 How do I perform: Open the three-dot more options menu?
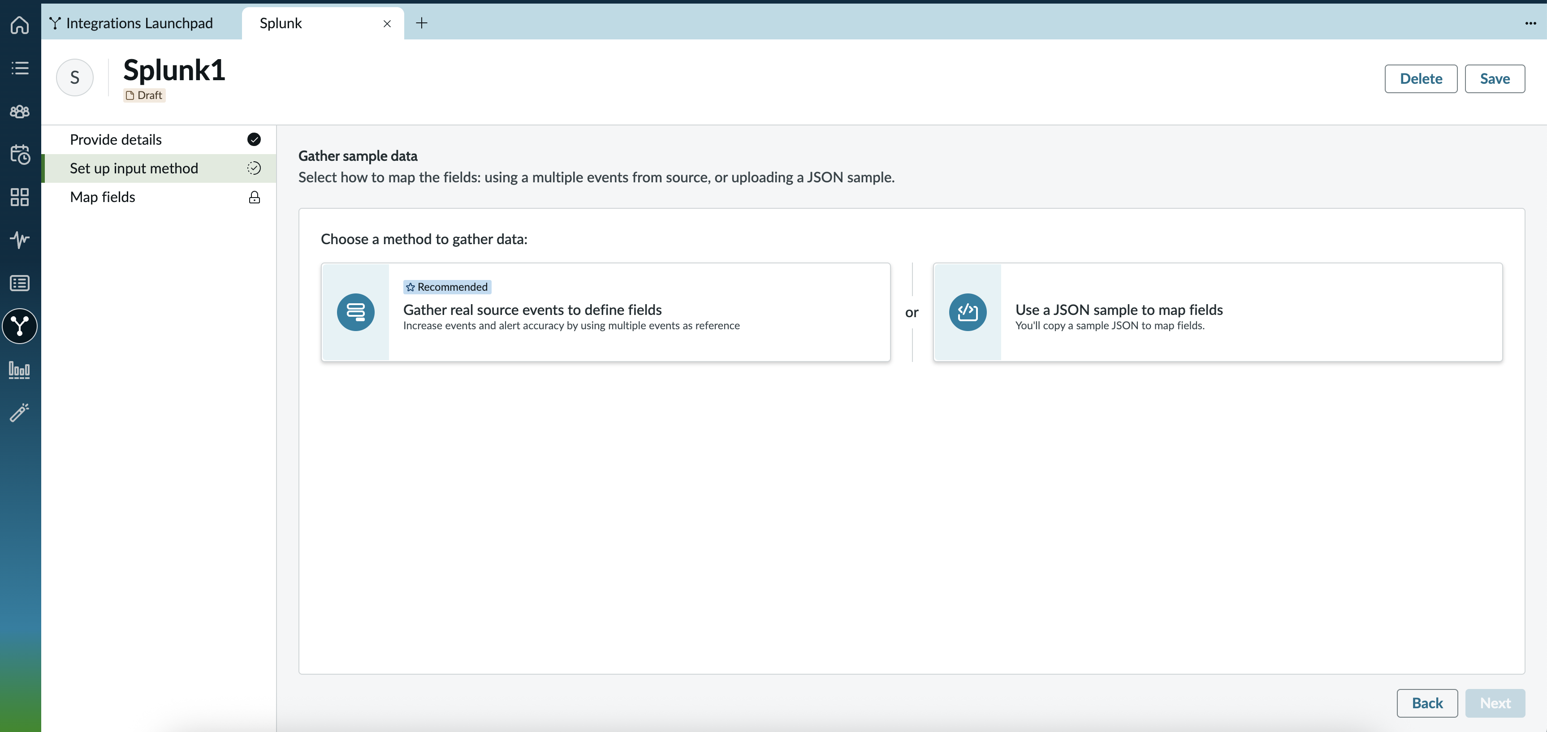(1530, 23)
